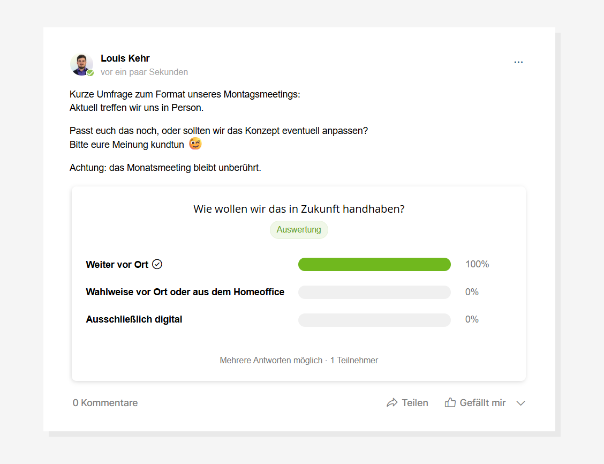This screenshot has width=604, height=464.
Task: Click the Gefällt mir label
Action: [x=482, y=403]
